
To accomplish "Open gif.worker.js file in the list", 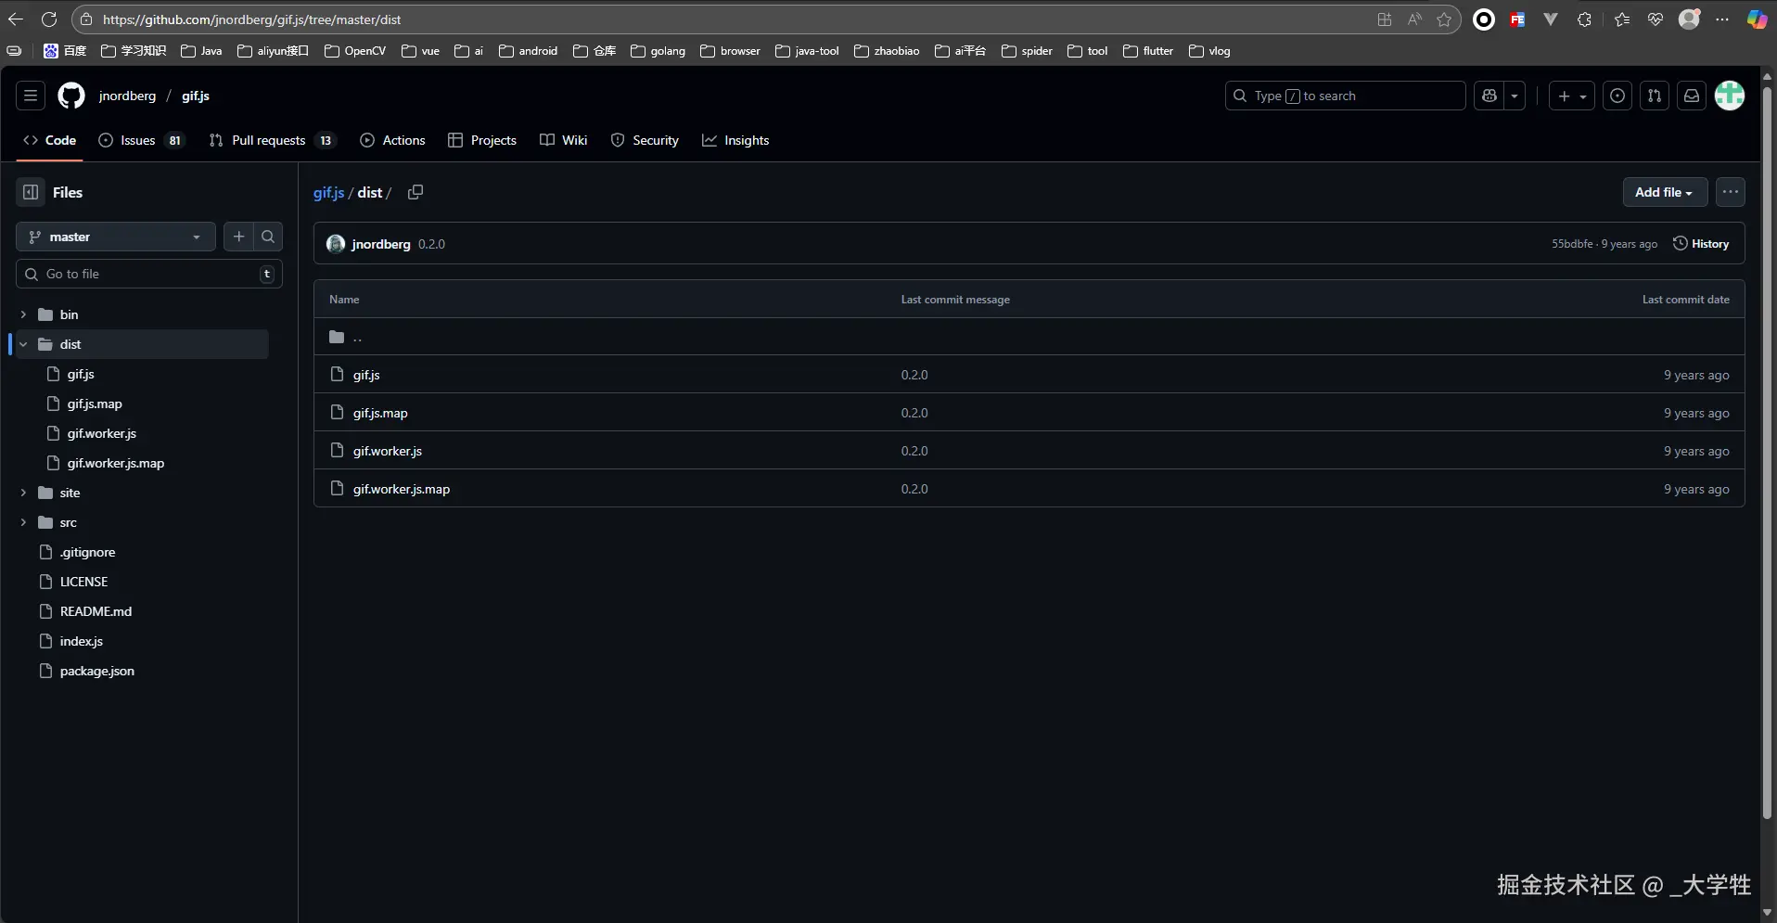I will coord(387,451).
